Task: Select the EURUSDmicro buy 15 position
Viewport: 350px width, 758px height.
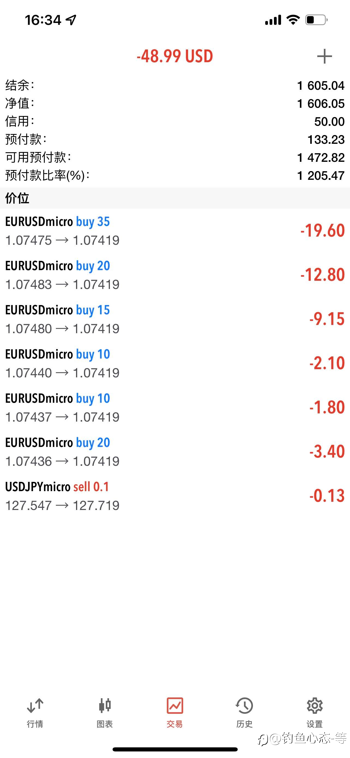Action: (175, 319)
